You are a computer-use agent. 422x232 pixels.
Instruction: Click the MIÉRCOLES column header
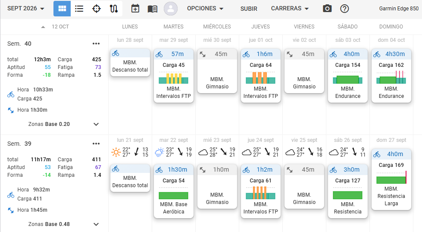(x=217, y=27)
